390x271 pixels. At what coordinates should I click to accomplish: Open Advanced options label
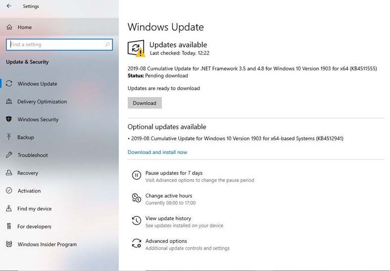click(x=166, y=241)
